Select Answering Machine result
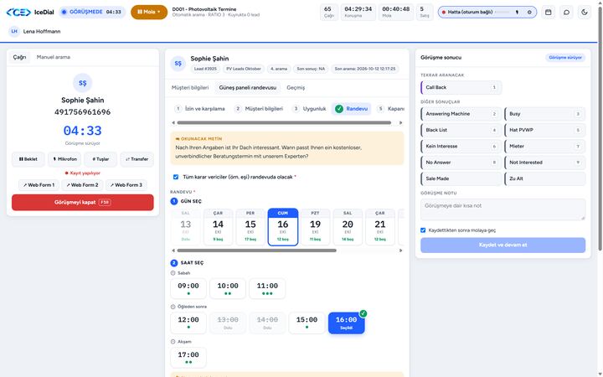603x377 pixels. click(461, 114)
